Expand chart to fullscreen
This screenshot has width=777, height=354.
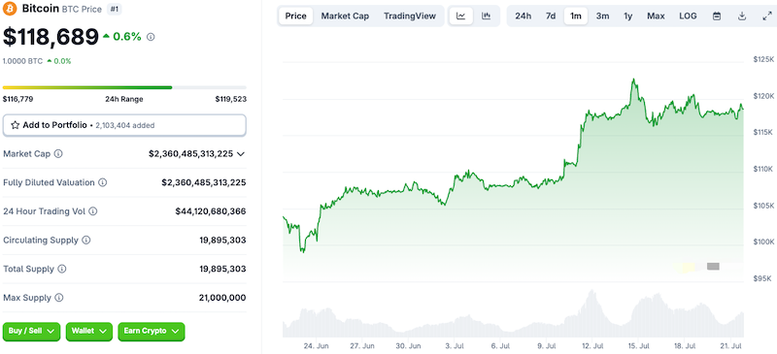pos(766,16)
